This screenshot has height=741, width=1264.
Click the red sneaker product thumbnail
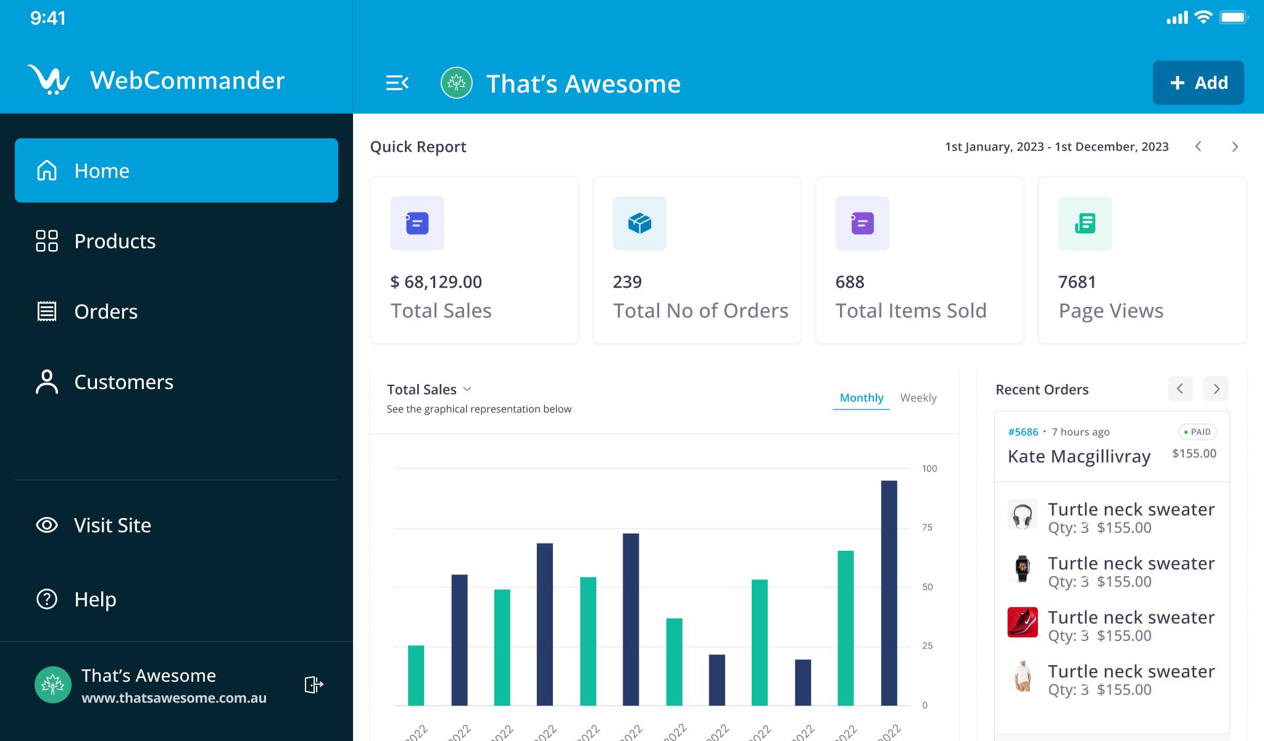coord(1022,622)
